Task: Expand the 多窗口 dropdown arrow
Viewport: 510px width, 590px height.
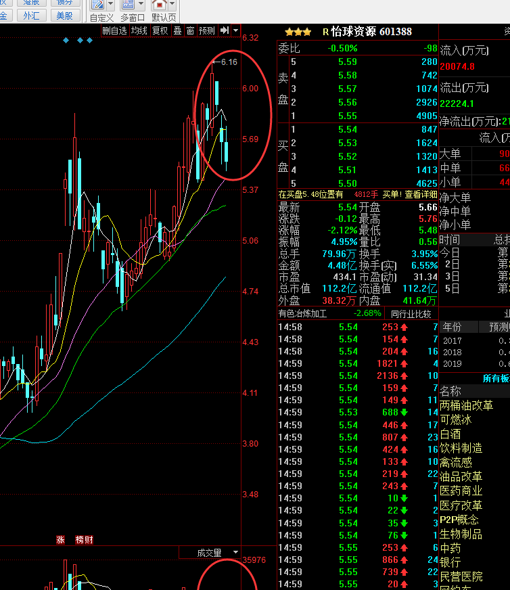Action: pos(141,4)
